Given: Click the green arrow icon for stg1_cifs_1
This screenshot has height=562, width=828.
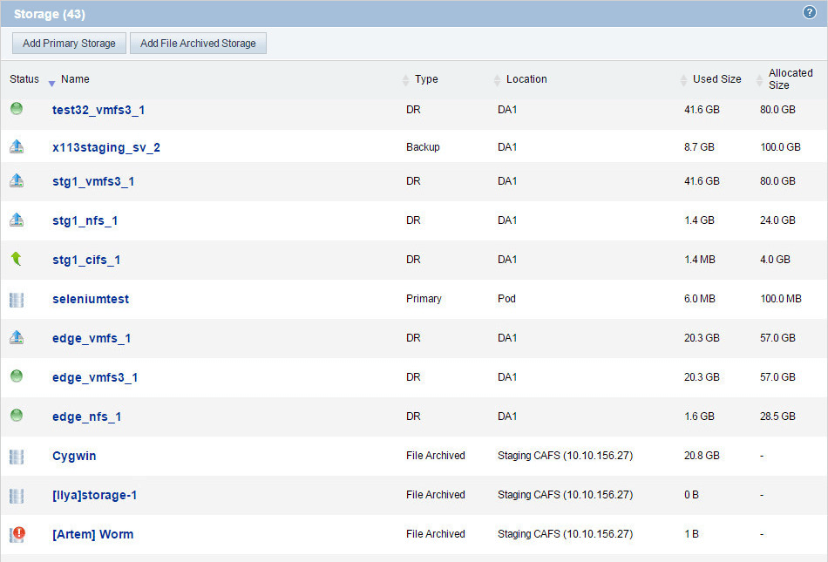Looking at the screenshot, I should [17, 259].
